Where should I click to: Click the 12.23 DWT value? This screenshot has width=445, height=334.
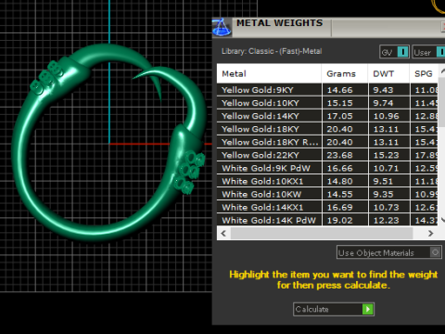387,220
